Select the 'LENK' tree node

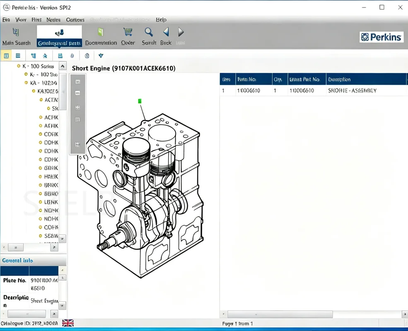click(51, 202)
